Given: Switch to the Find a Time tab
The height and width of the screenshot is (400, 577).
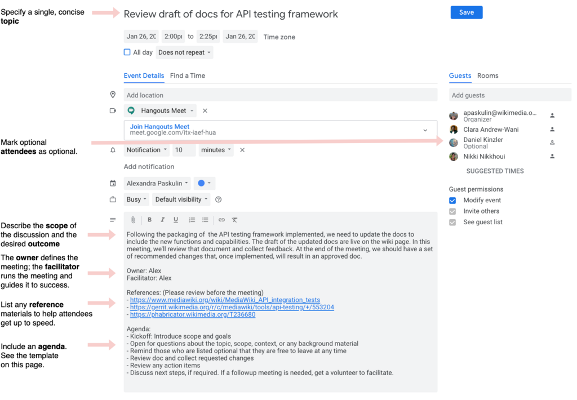Looking at the screenshot, I should (x=188, y=75).
